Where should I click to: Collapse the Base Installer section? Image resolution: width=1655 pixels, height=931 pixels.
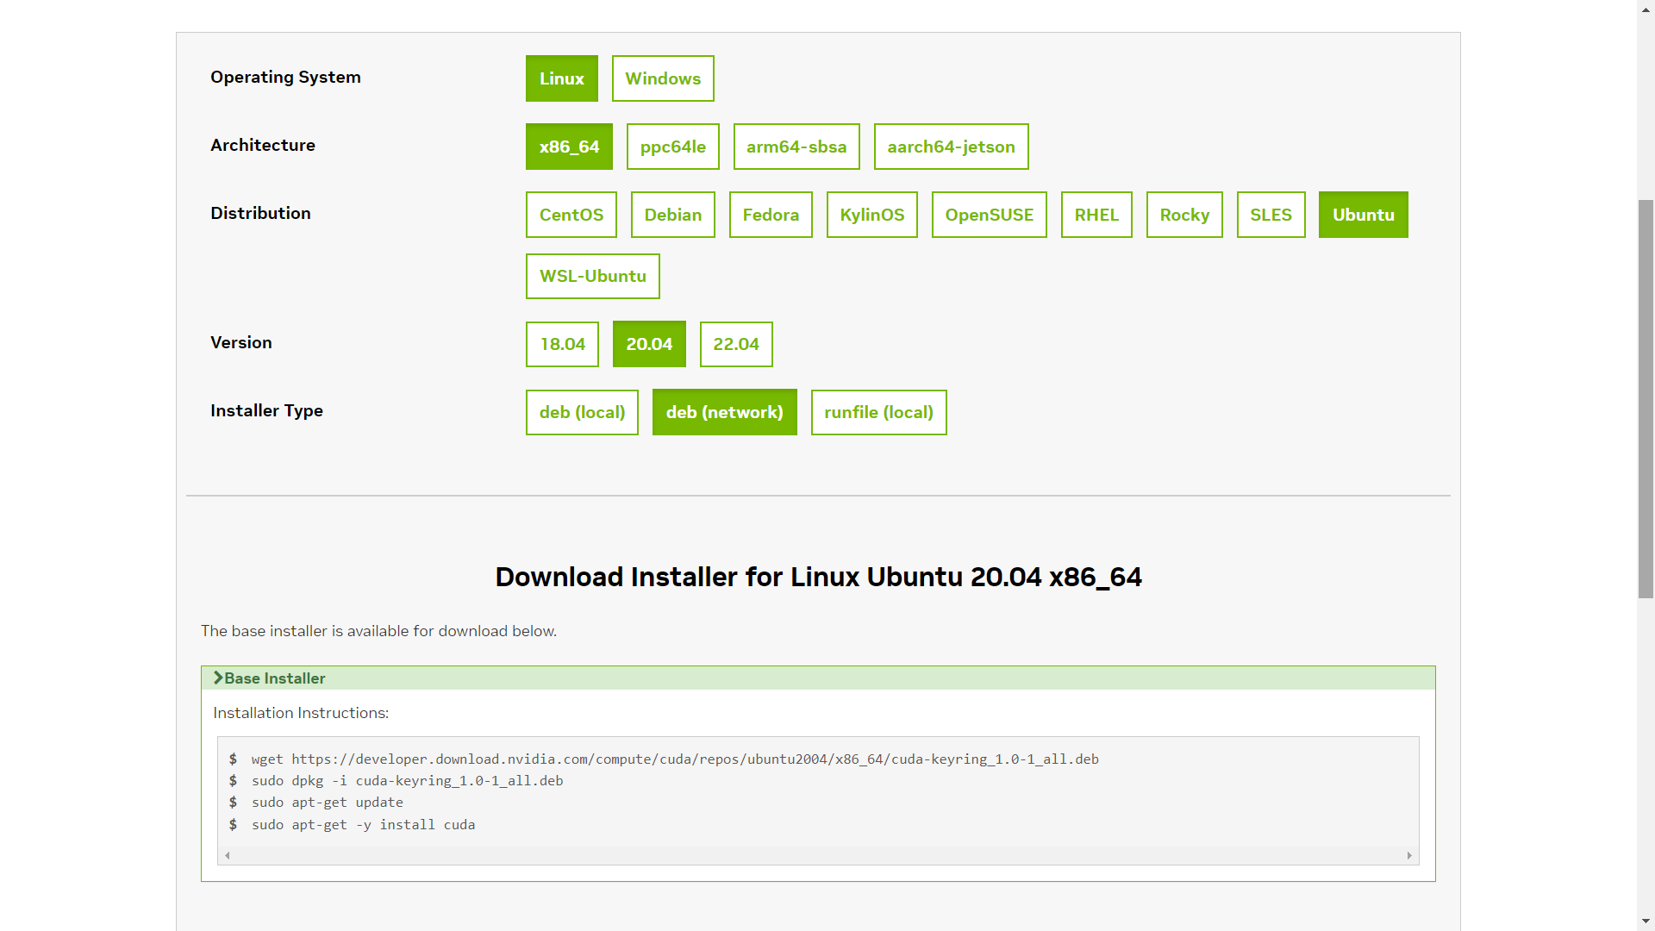(x=818, y=678)
